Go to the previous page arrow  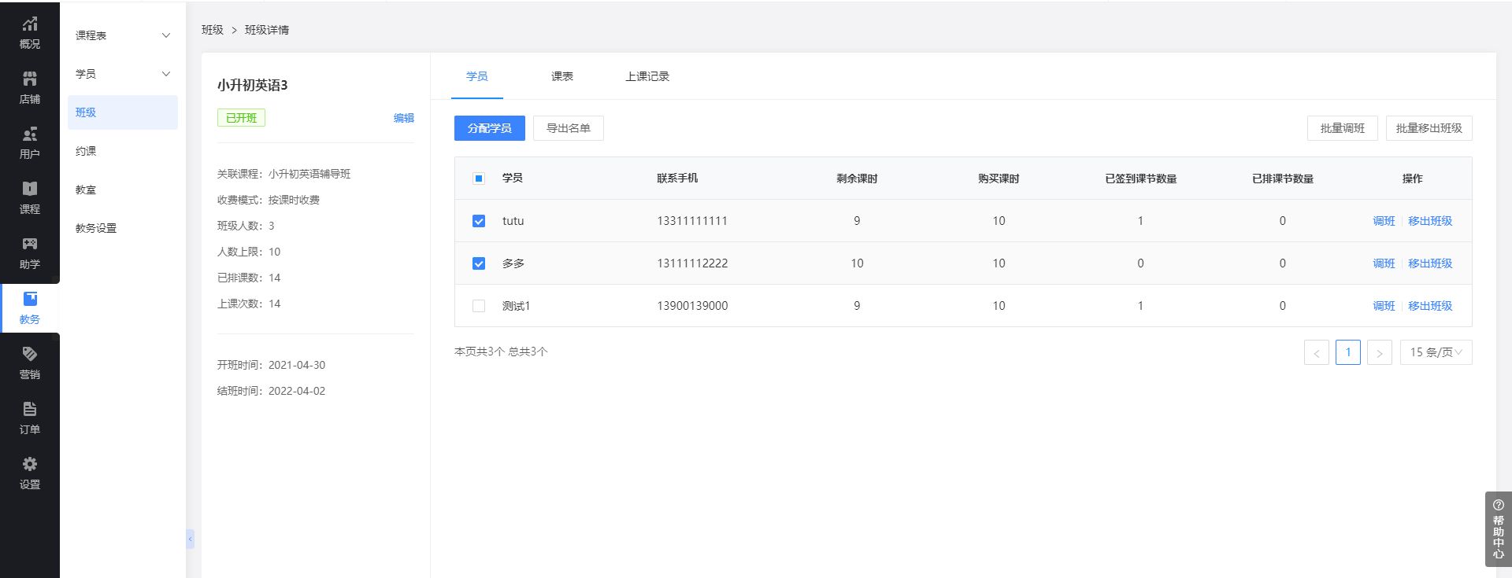(x=1316, y=352)
